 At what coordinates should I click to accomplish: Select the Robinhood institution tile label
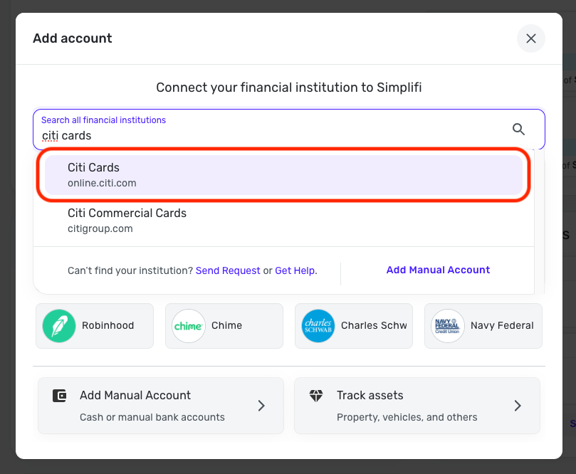[108, 326]
